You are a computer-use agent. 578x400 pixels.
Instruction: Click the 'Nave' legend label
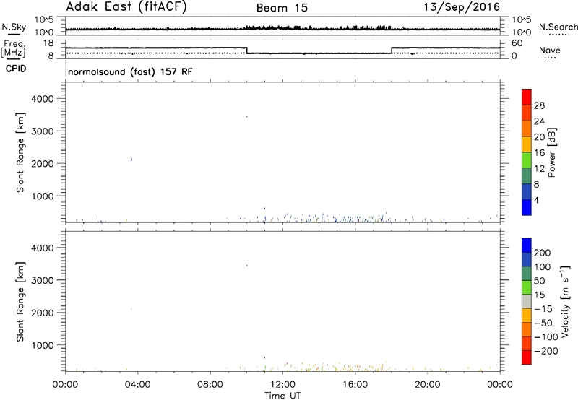tap(550, 51)
